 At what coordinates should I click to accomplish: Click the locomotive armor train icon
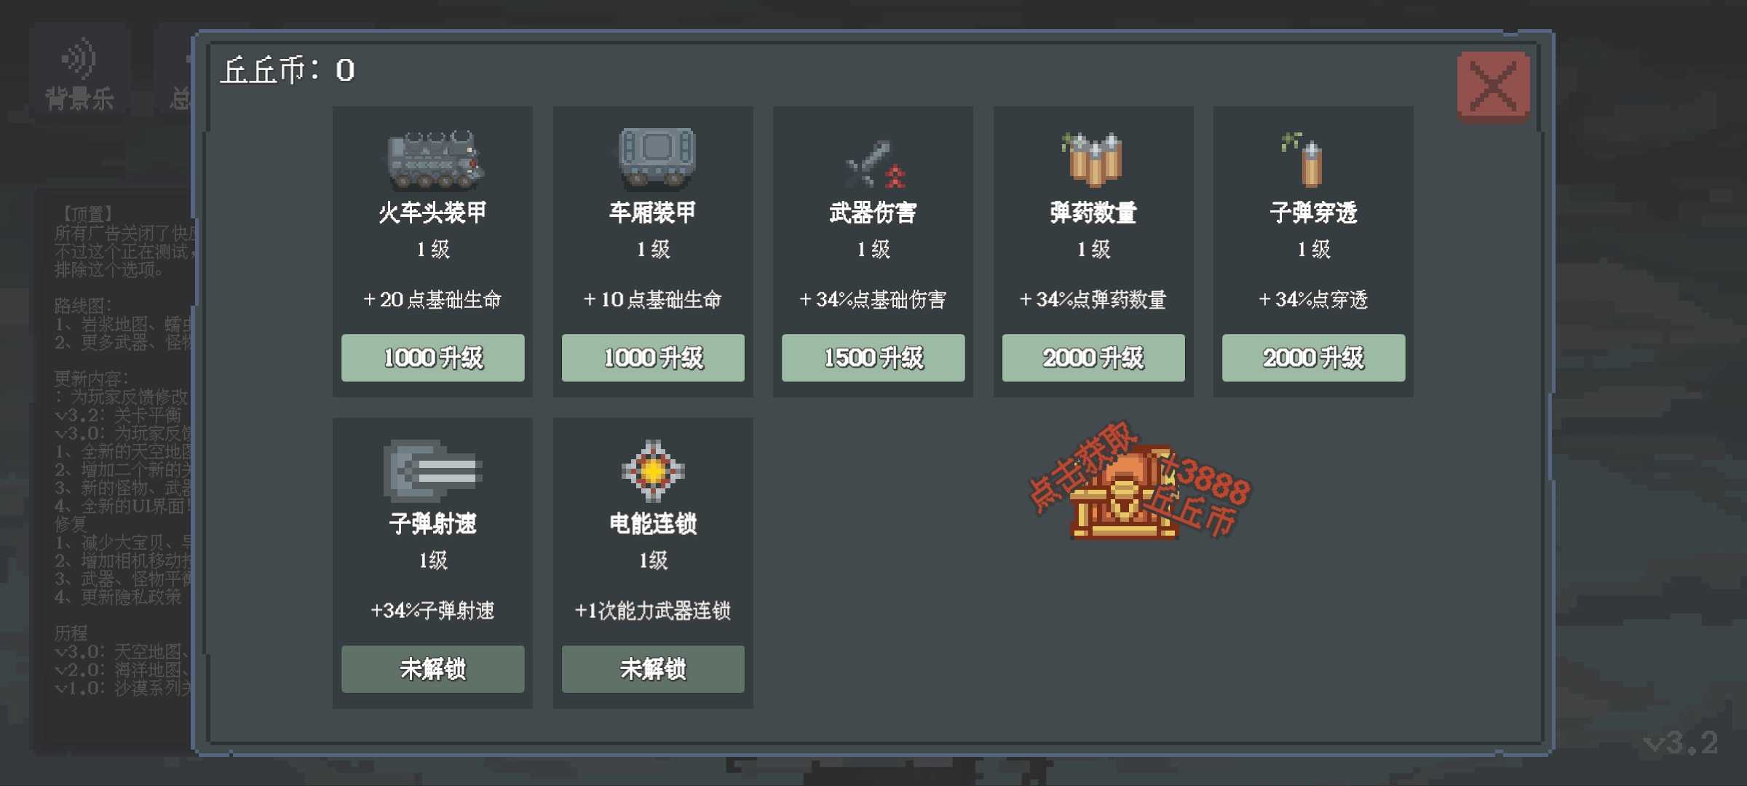coord(435,159)
